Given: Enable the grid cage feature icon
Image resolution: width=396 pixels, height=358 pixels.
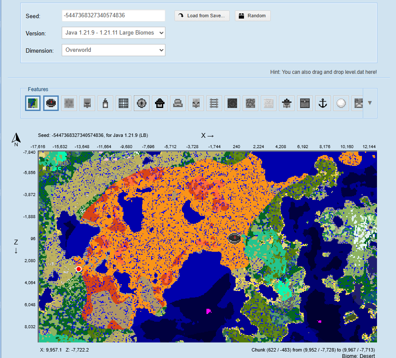Looking at the screenshot, I should 124,103.
